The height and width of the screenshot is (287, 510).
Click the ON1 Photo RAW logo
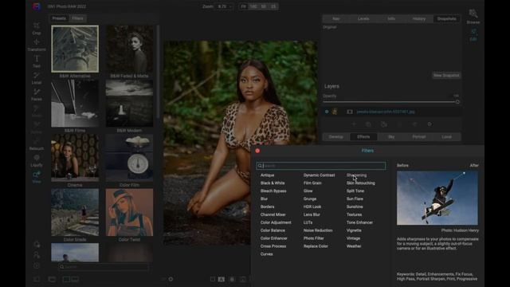(37, 6)
